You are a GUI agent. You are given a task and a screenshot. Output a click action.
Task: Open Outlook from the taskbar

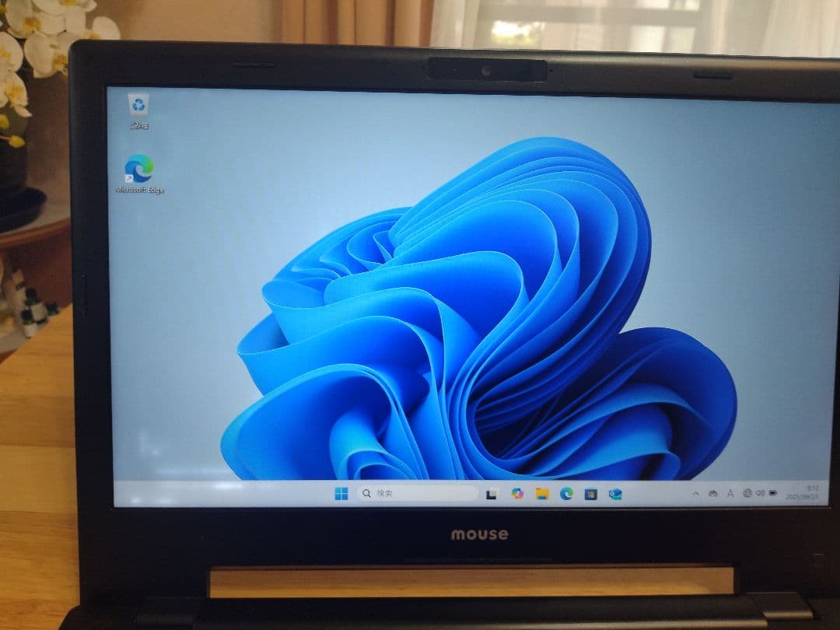tap(615, 494)
